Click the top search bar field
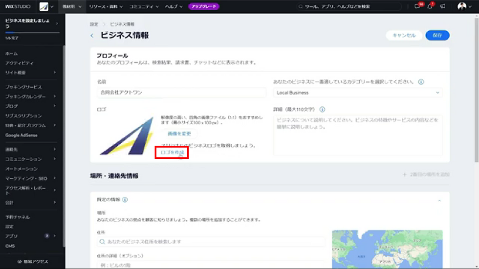The height and width of the screenshot is (269, 479). click(349, 6)
